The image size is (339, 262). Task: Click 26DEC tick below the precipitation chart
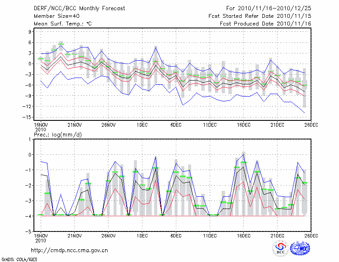pyautogui.click(x=311, y=236)
